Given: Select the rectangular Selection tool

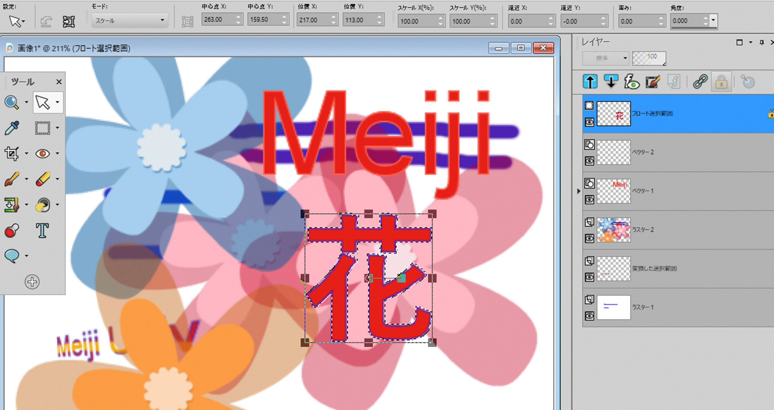Looking at the screenshot, I should 43,128.
